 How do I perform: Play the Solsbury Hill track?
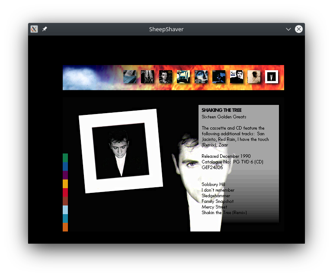point(213,185)
